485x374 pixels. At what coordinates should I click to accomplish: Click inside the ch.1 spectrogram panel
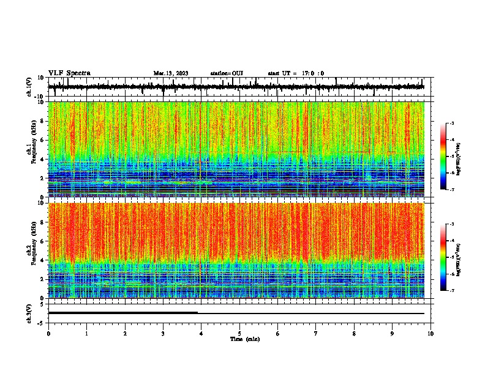pyautogui.click(x=236, y=149)
